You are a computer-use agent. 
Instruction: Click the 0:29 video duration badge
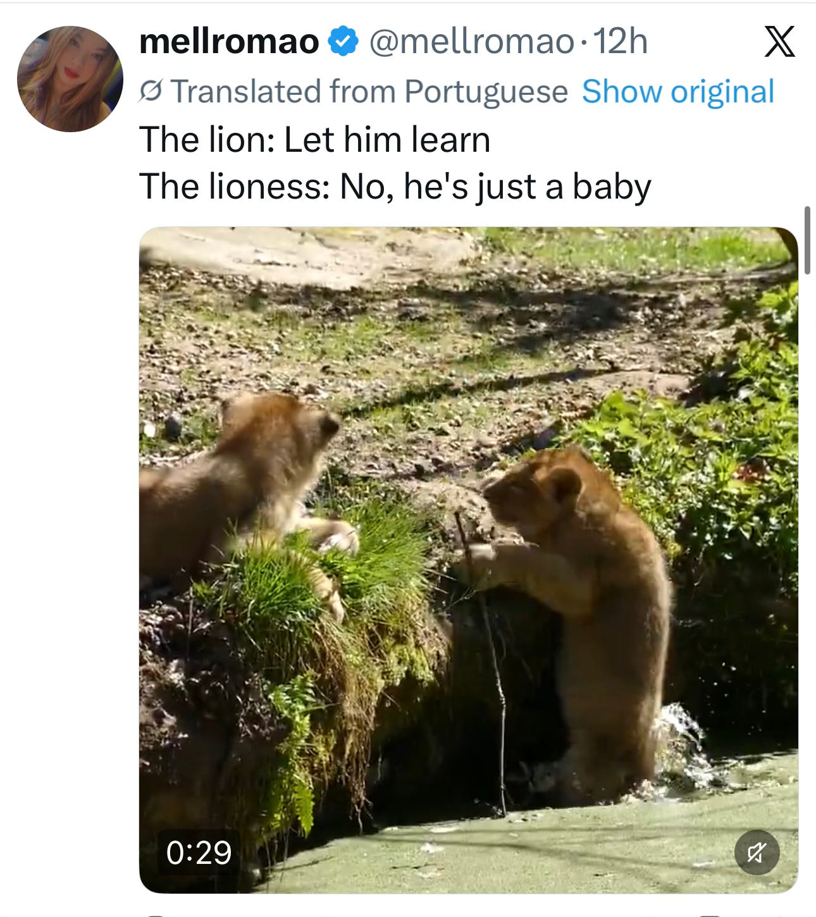click(x=199, y=852)
